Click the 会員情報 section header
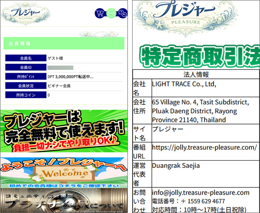 64,43
